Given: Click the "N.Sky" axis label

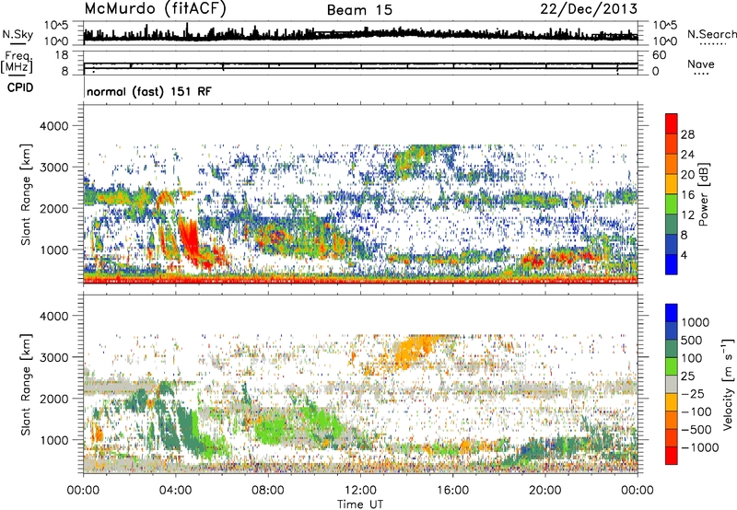Looking at the screenshot, I should pos(18,34).
